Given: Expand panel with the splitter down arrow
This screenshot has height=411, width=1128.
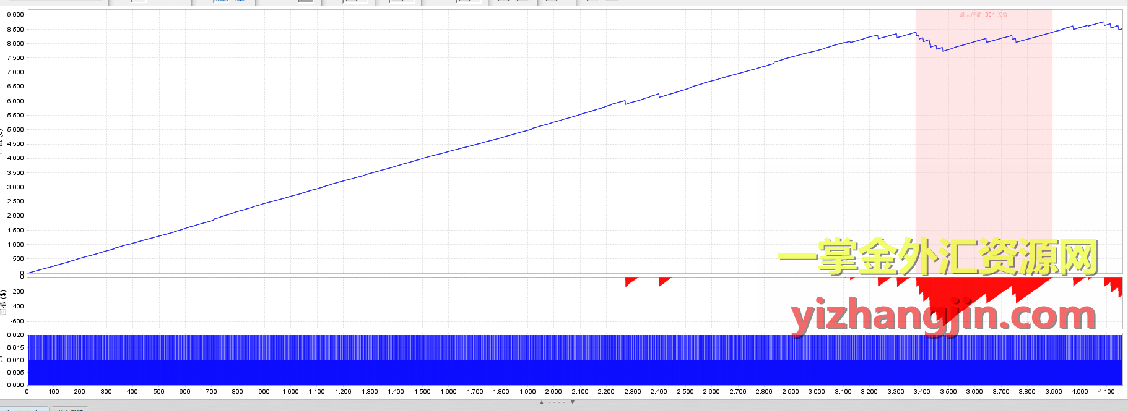Looking at the screenshot, I should coord(573,402).
